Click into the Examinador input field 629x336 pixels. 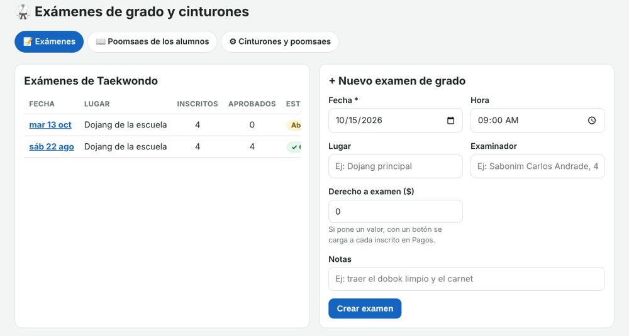(537, 166)
